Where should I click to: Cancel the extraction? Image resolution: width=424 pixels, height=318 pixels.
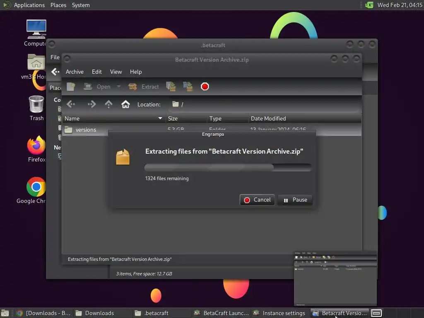(257, 200)
